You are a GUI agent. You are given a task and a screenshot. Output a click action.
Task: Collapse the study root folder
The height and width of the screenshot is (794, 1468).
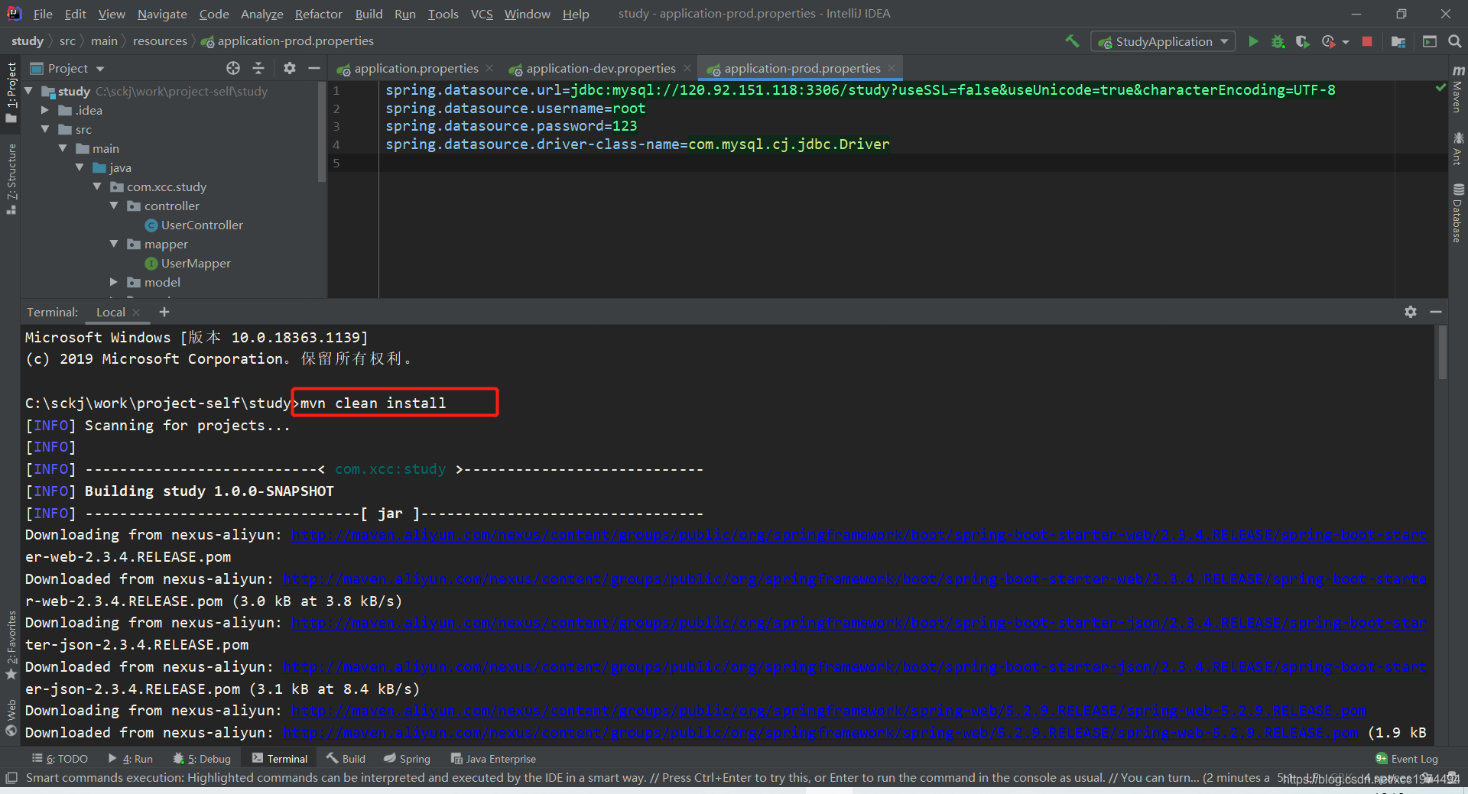pyautogui.click(x=28, y=91)
